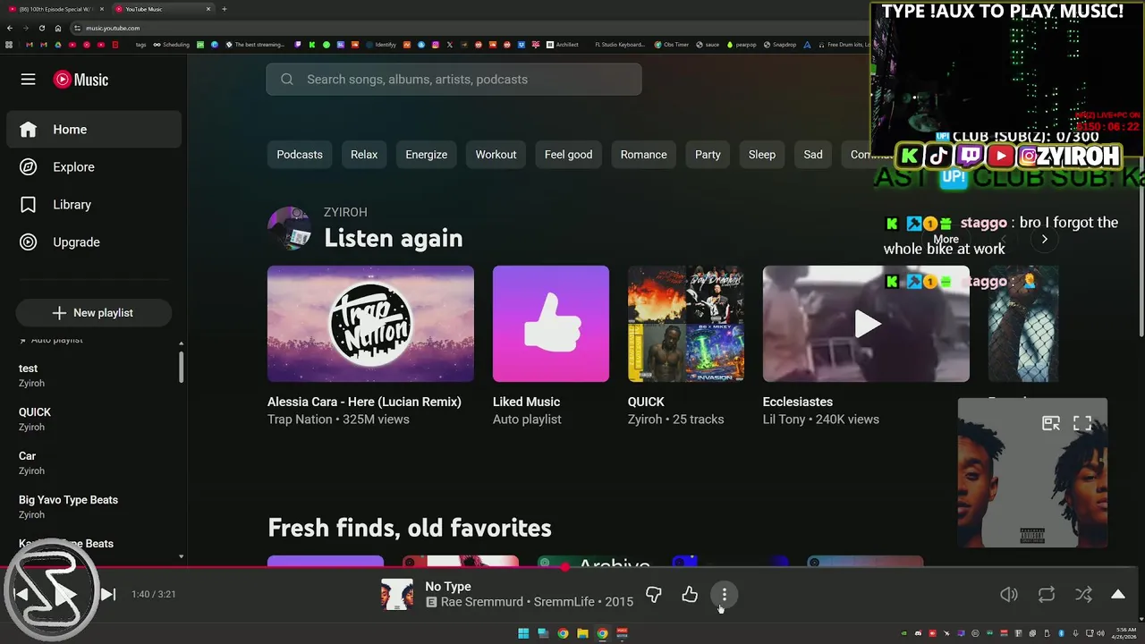Enter fullscreen from the miniplayer
The width and height of the screenshot is (1145, 644).
click(1082, 423)
